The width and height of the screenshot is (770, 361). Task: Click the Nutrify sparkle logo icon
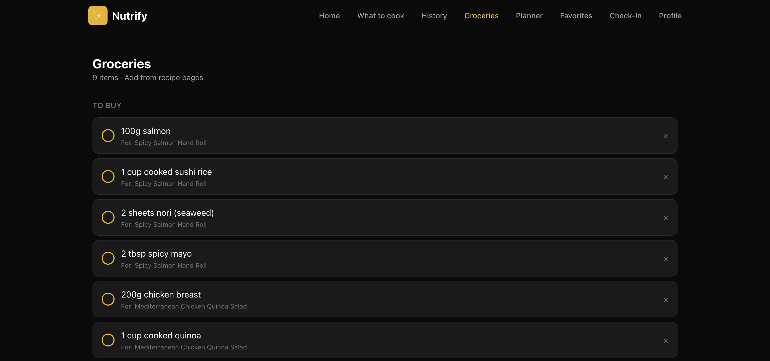click(x=98, y=16)
